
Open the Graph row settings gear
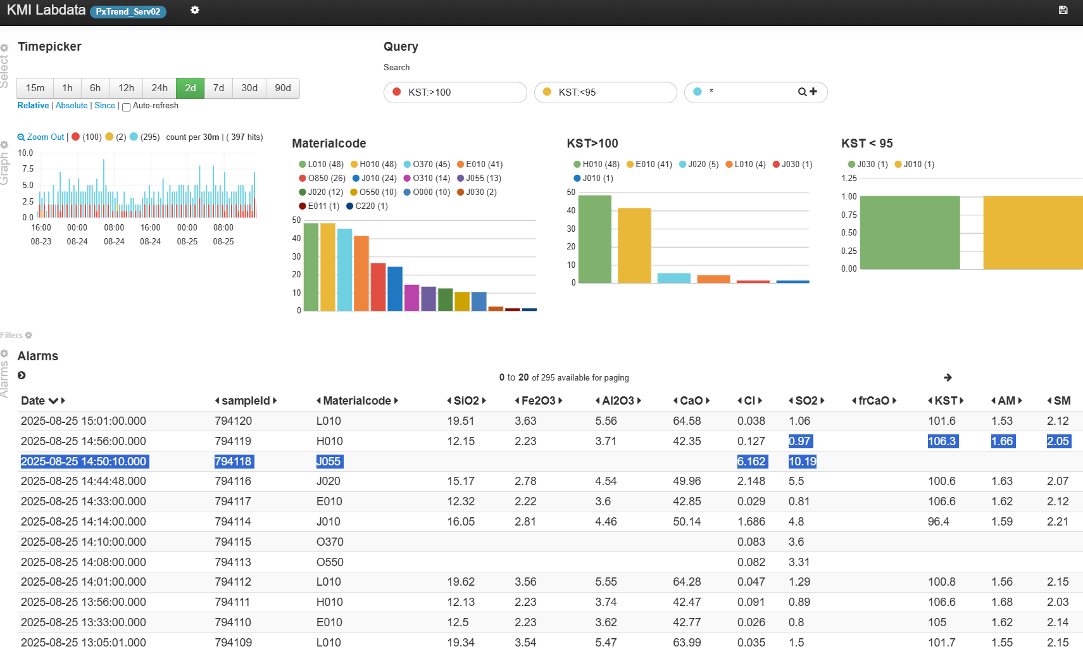point(4,145)
